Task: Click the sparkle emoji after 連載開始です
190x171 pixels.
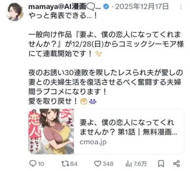Action: (98, 54)
